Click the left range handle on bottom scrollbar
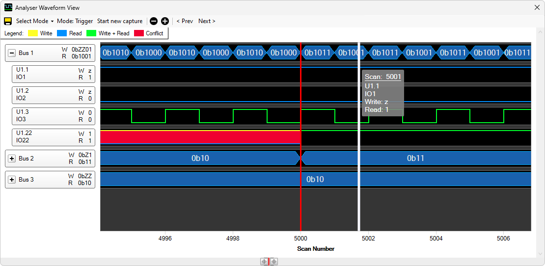The height and width of the screenshot is (266, 545). (x=264, y=262)
